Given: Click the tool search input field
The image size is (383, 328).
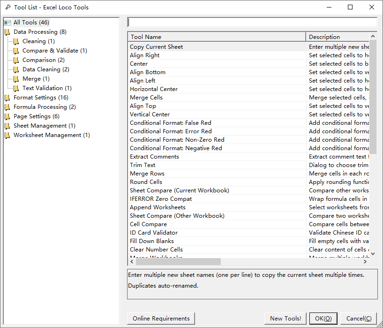Looking at the screenshot, I should [252, 23].
